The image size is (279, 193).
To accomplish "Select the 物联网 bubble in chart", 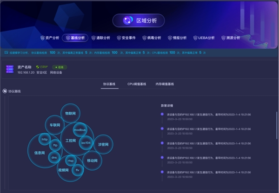I will click(70, 113).
